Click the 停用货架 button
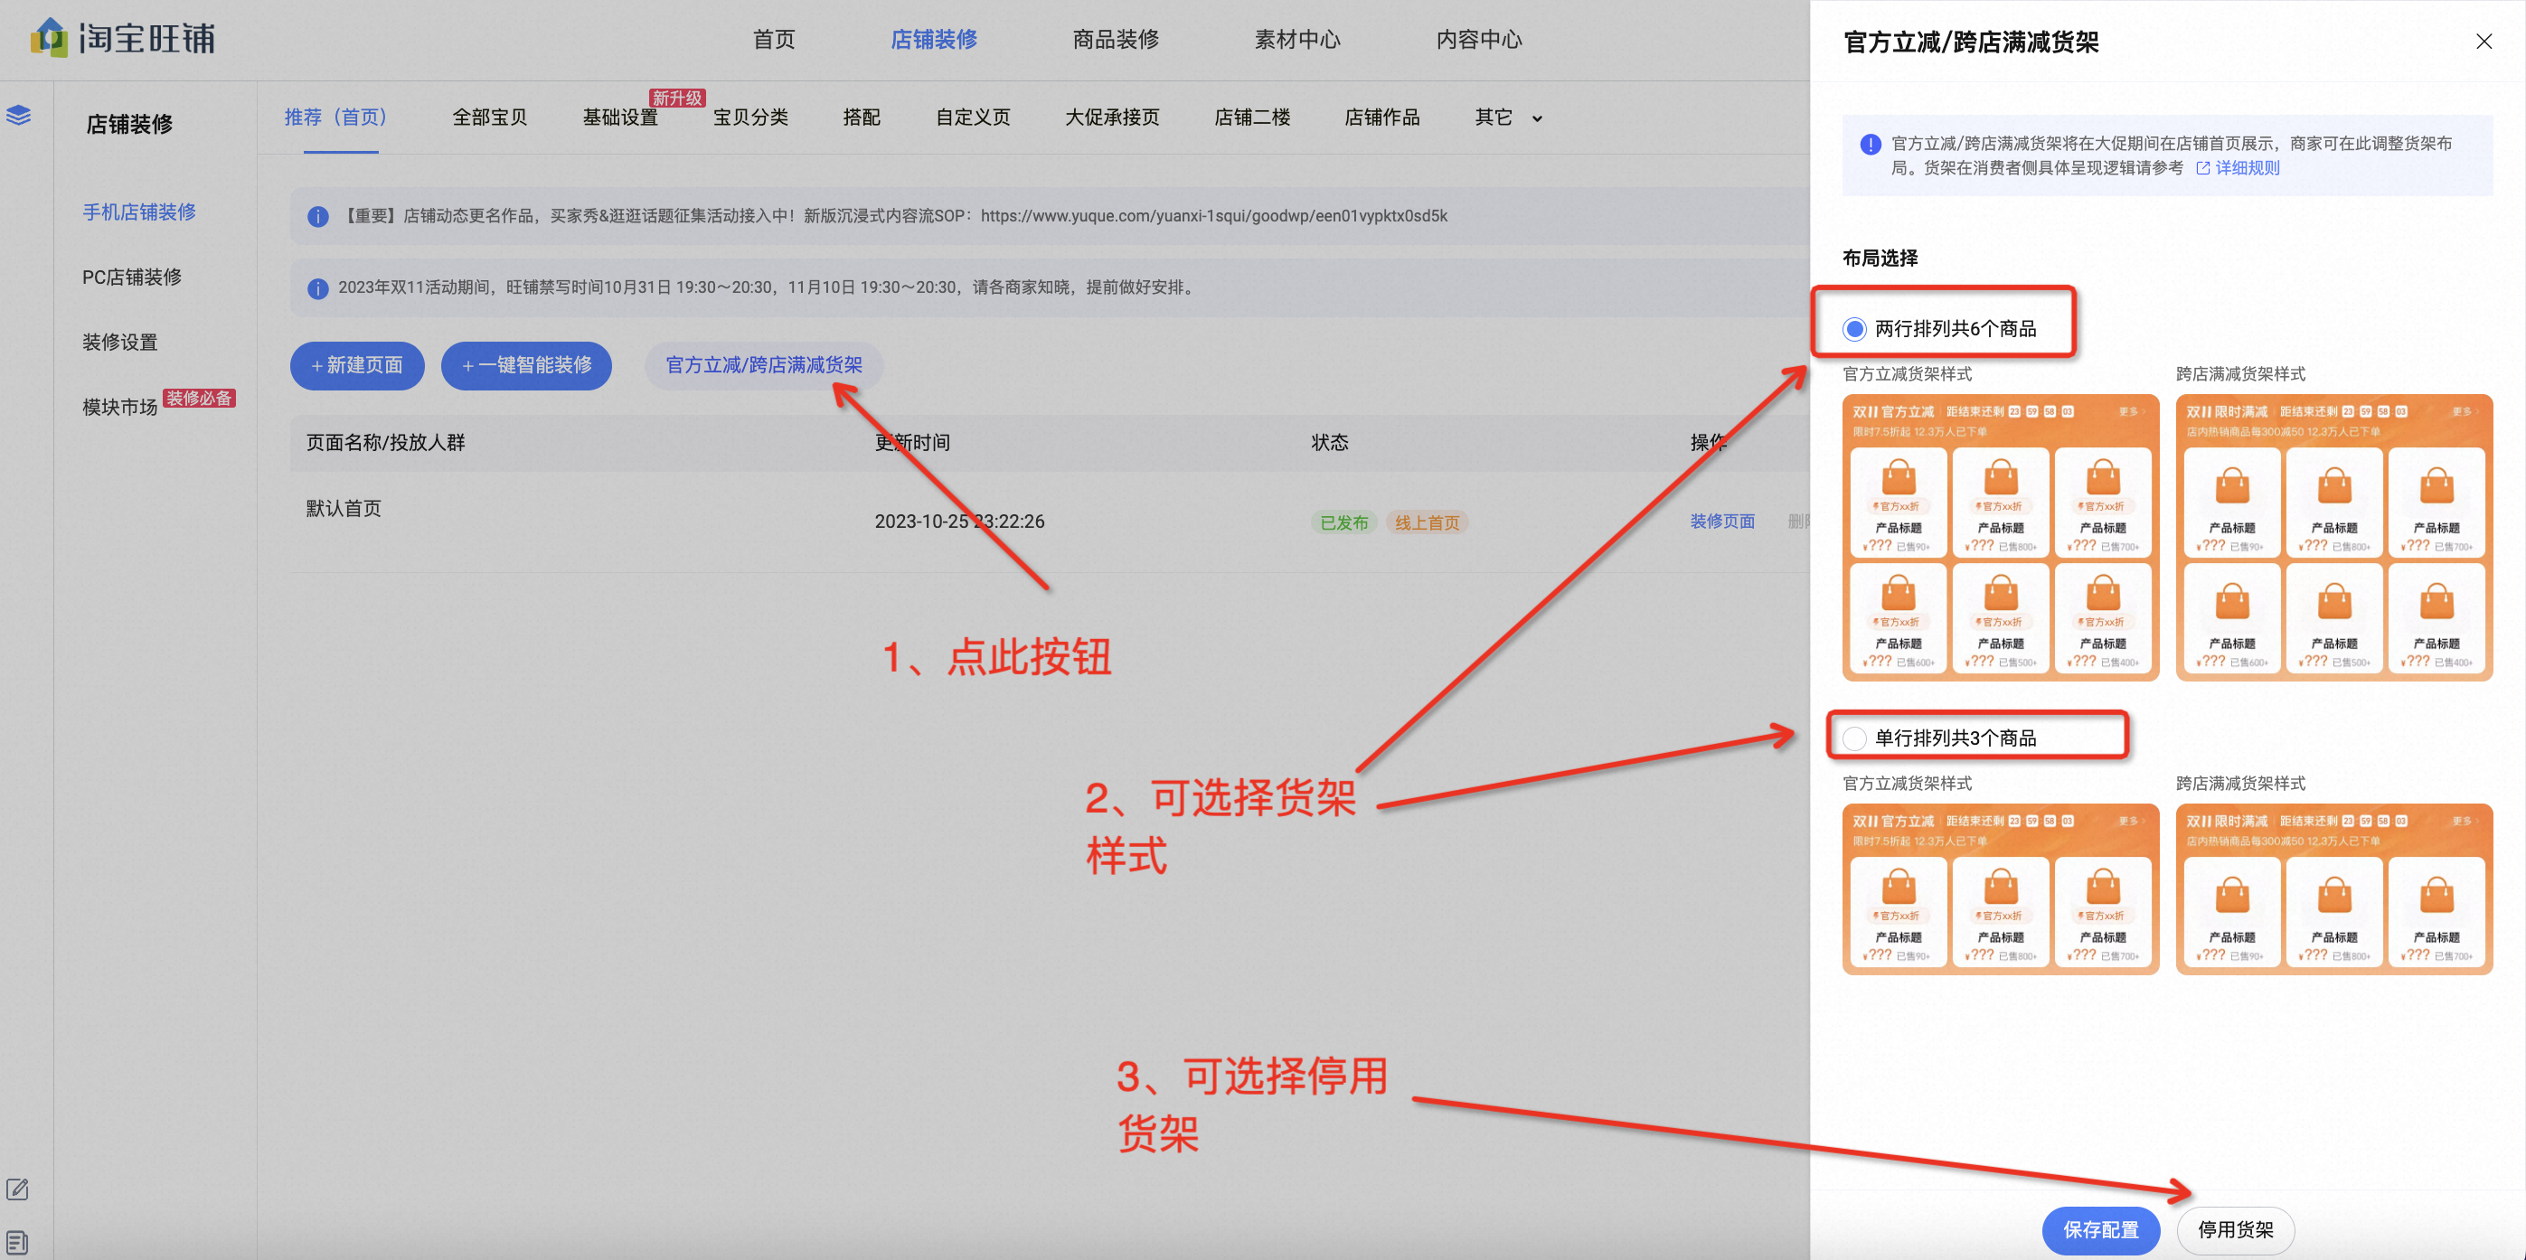Screen dimensions: 2526x1260 click(x=2235, y=1229)
